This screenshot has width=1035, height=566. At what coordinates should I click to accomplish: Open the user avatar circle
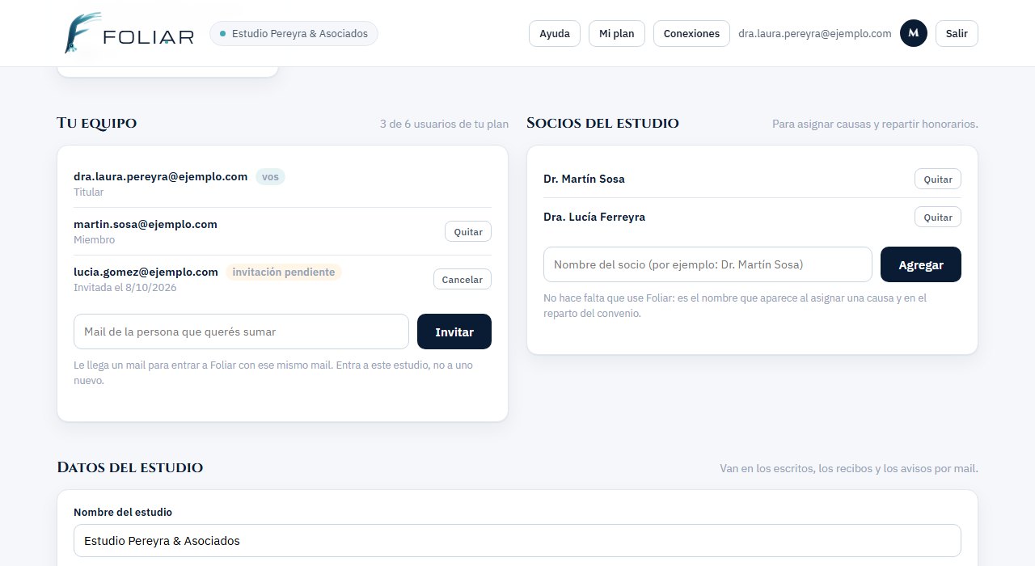point(914,33)
